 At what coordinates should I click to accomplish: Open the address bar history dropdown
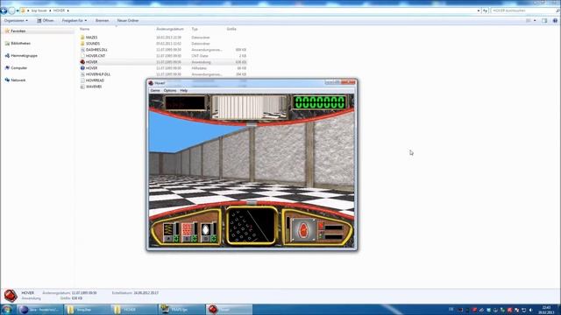(x=479, y=10)
